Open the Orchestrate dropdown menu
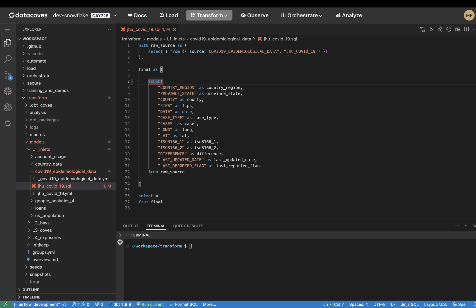476x308 pixels. tap(301, 15)
